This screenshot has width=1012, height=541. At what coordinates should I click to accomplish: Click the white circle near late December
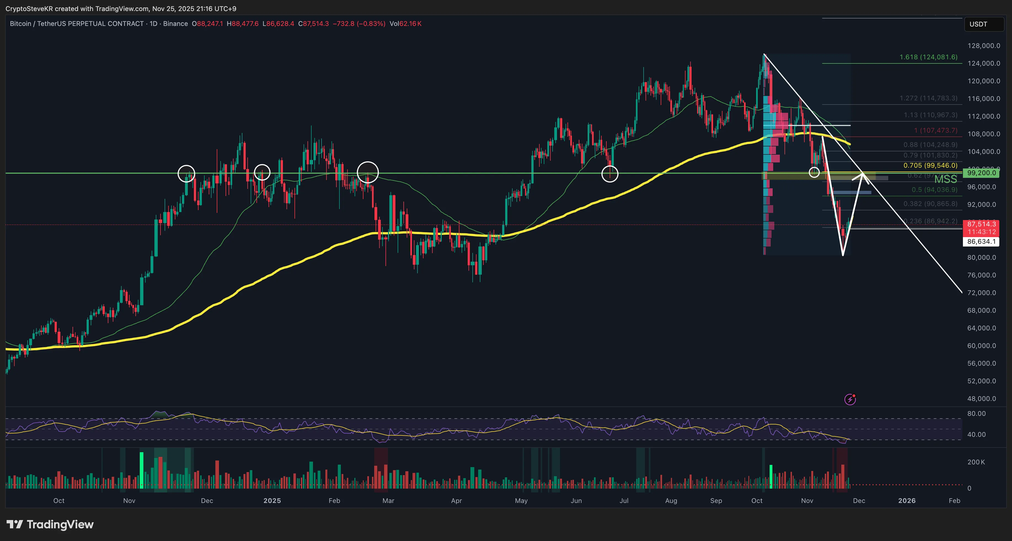point(262,172)
